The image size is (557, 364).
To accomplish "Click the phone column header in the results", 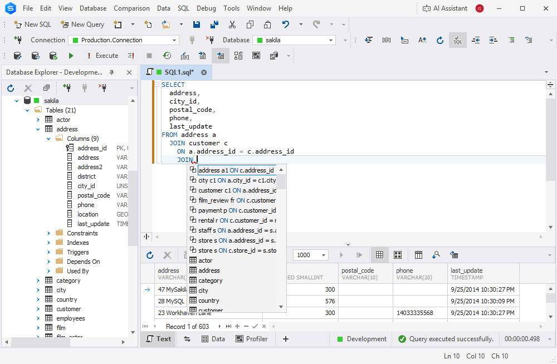I will [420, 274].
